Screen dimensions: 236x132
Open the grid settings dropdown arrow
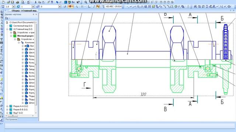click(x=85, y=7)
